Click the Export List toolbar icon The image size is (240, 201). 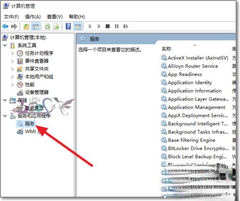point(56,26)
